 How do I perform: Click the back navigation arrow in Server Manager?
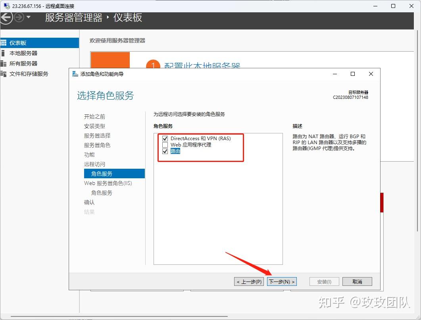coord(7,17)
